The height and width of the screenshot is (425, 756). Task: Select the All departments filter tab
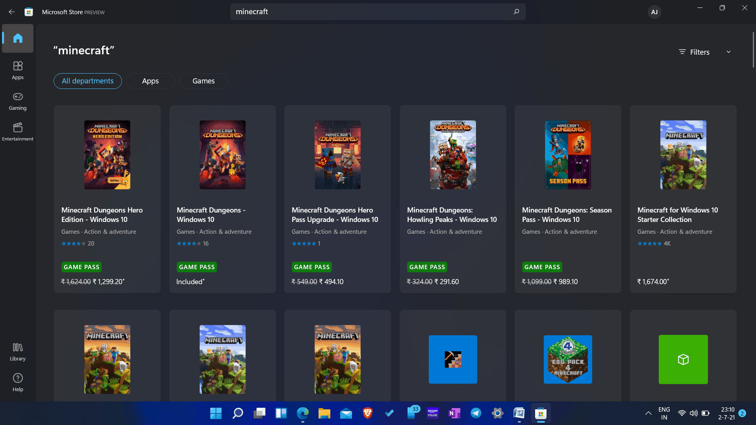(x=87, y=80)
